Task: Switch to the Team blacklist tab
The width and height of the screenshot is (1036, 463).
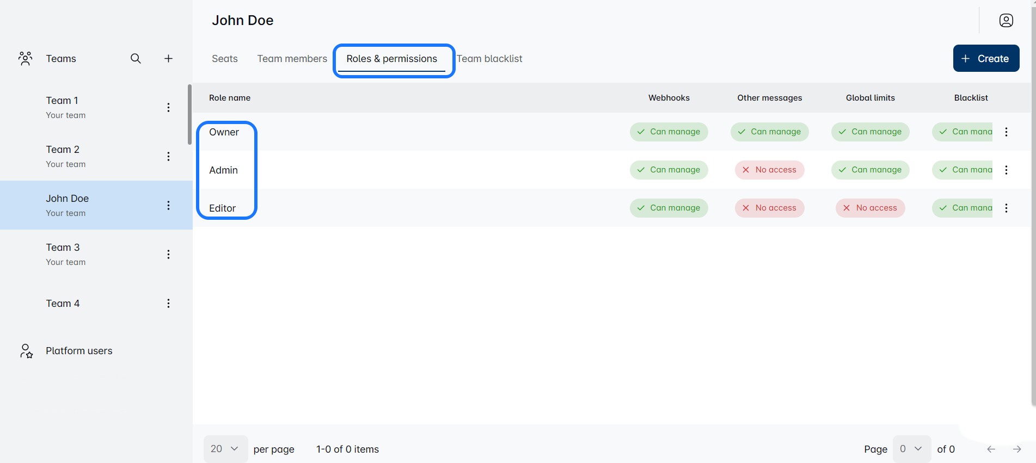Action: click(x=489, y=59)
